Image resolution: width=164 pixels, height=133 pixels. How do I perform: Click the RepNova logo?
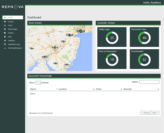pyautogui.click(x=13, y=7)
